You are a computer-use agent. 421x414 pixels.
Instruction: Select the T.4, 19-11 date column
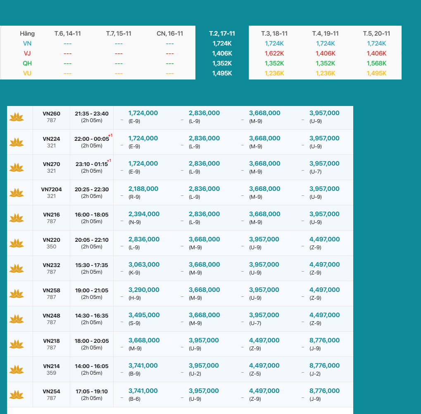[325, 34]
